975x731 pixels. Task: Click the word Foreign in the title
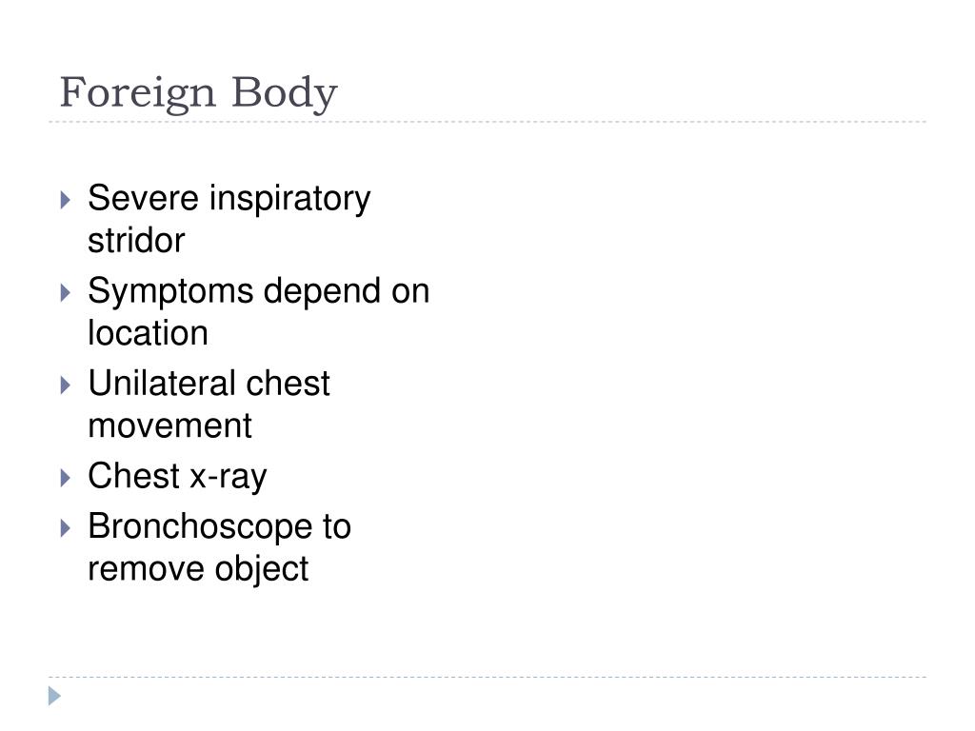coord(137,93)
